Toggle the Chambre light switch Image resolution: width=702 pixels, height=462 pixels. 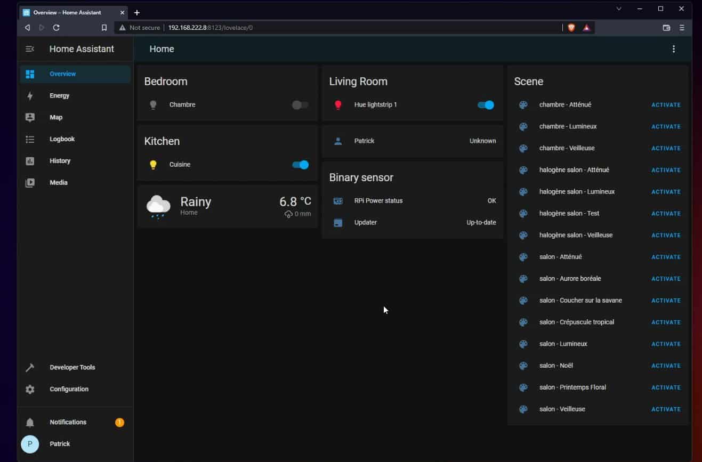click(x=300, y=105)
